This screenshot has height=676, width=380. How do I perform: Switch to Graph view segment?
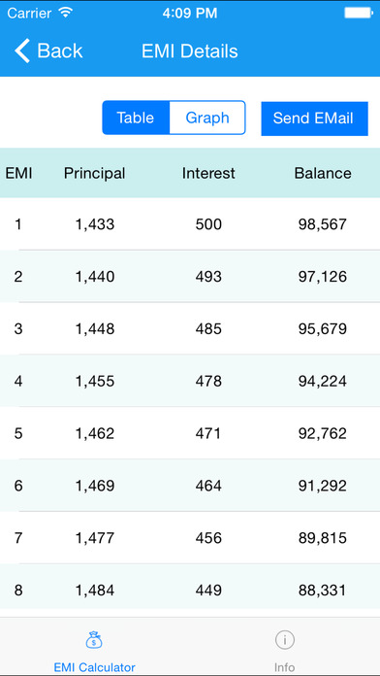pos(207,118)
